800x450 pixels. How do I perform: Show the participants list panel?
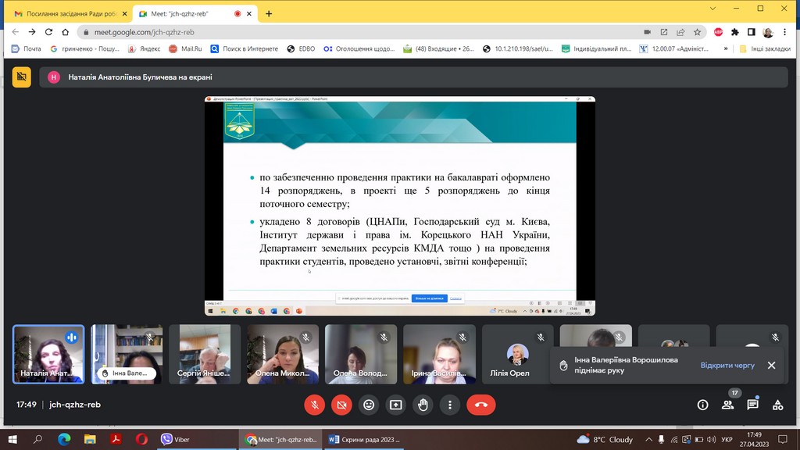coord(727,405)
